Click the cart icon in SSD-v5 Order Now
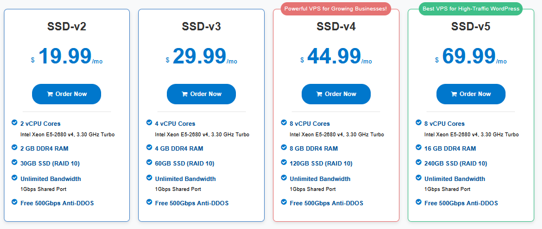 tap(454, 94)
